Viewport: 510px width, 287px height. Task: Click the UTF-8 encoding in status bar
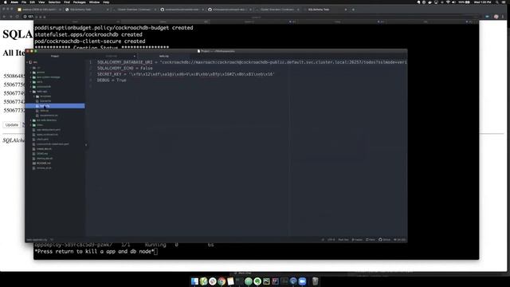(x=331, y=240)
